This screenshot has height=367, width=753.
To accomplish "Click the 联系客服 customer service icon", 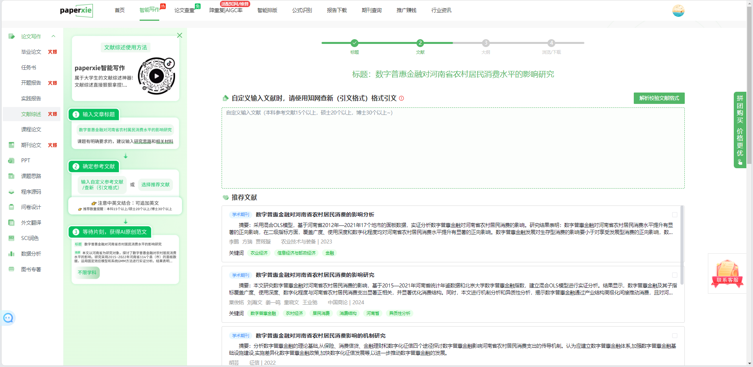I will pos(727,274).
